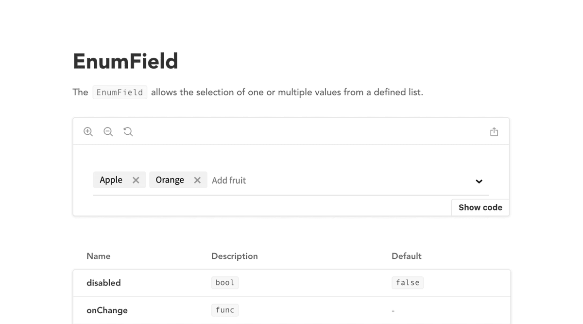Zoom in on the story preview

(x=88, y=132)
